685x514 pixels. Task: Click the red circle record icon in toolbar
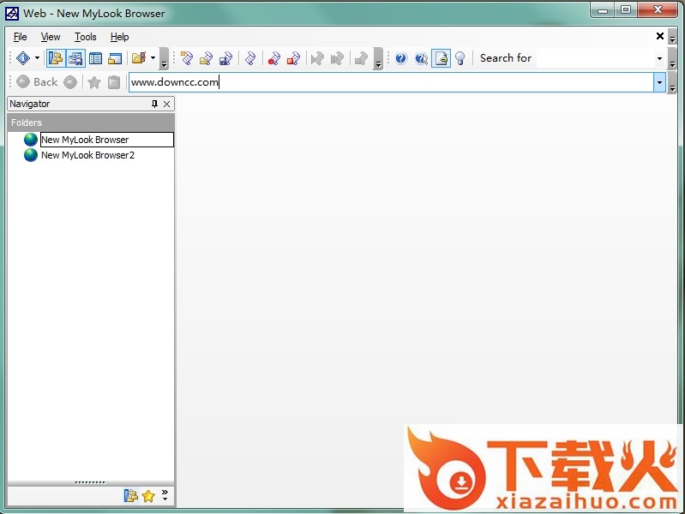pyautogui.click(x=273, y=58)
